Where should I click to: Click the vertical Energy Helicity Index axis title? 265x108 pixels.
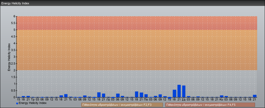point(9,57)
